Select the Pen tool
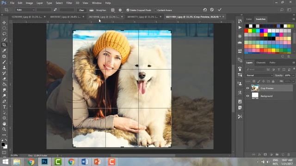This screenshot has width=296, height=166. [4, 101]
